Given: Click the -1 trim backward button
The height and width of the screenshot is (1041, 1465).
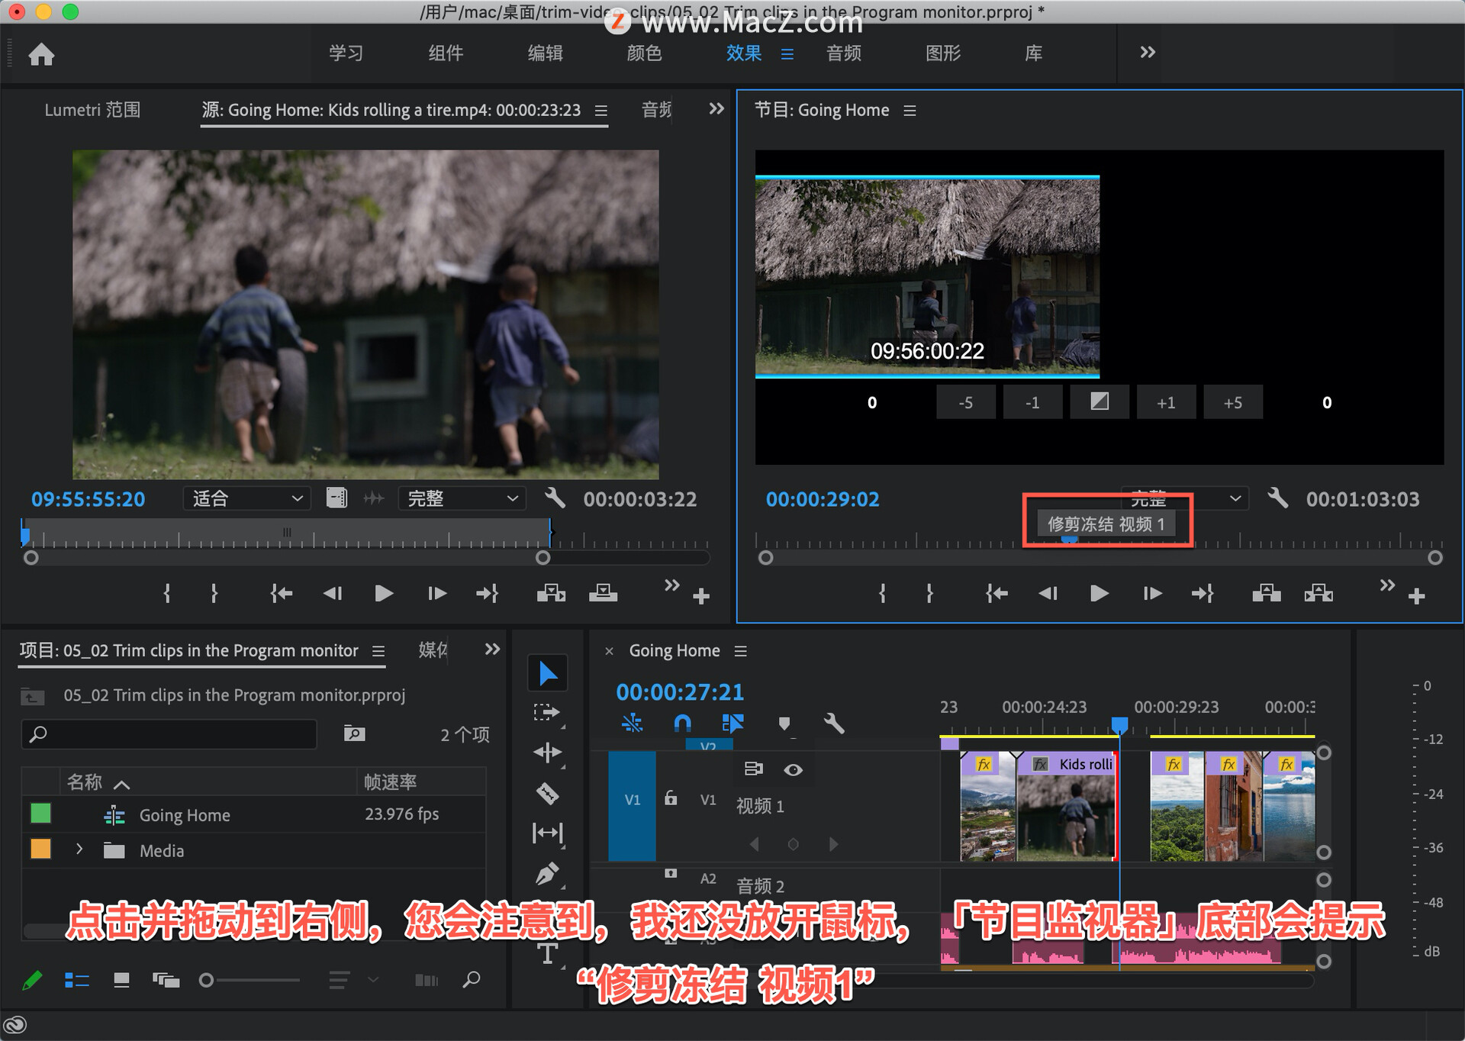Looking at the screenshot, I should point(1032,402).
